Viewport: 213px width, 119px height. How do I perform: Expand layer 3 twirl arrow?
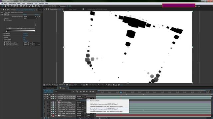(x=52, y=102)
